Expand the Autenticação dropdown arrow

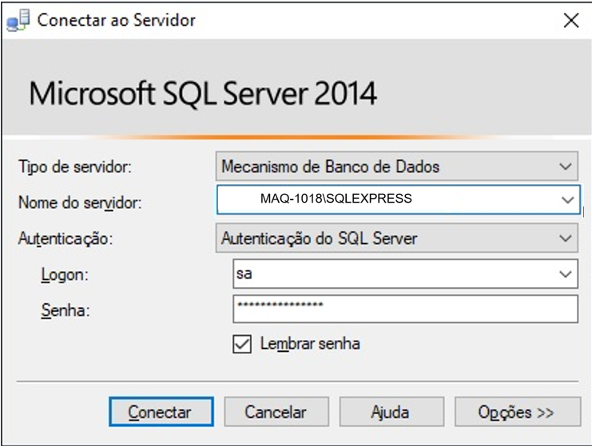click(x=566, y=238)
